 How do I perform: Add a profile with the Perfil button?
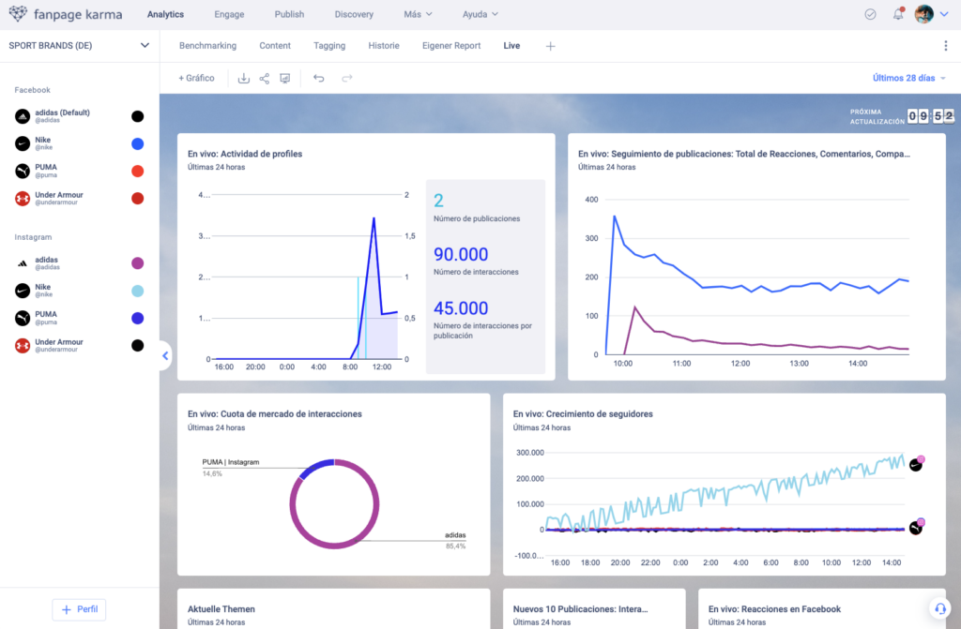79,609
